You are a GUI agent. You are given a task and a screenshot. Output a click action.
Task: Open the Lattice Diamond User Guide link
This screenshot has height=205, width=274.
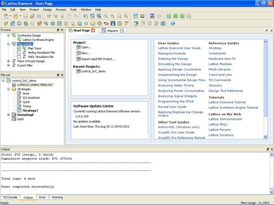pos(179,48)
